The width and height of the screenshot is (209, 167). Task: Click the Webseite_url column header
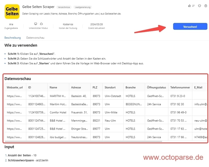click(15, 87)
